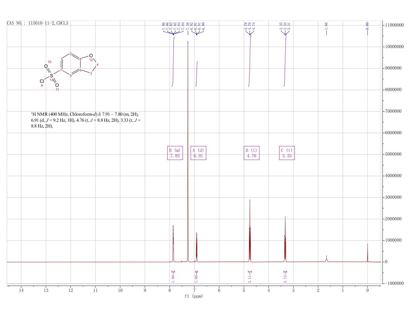Click the 1.99 integral value
Image resolution: width=415 pixels, height=320 pixels.
[173, 279]
